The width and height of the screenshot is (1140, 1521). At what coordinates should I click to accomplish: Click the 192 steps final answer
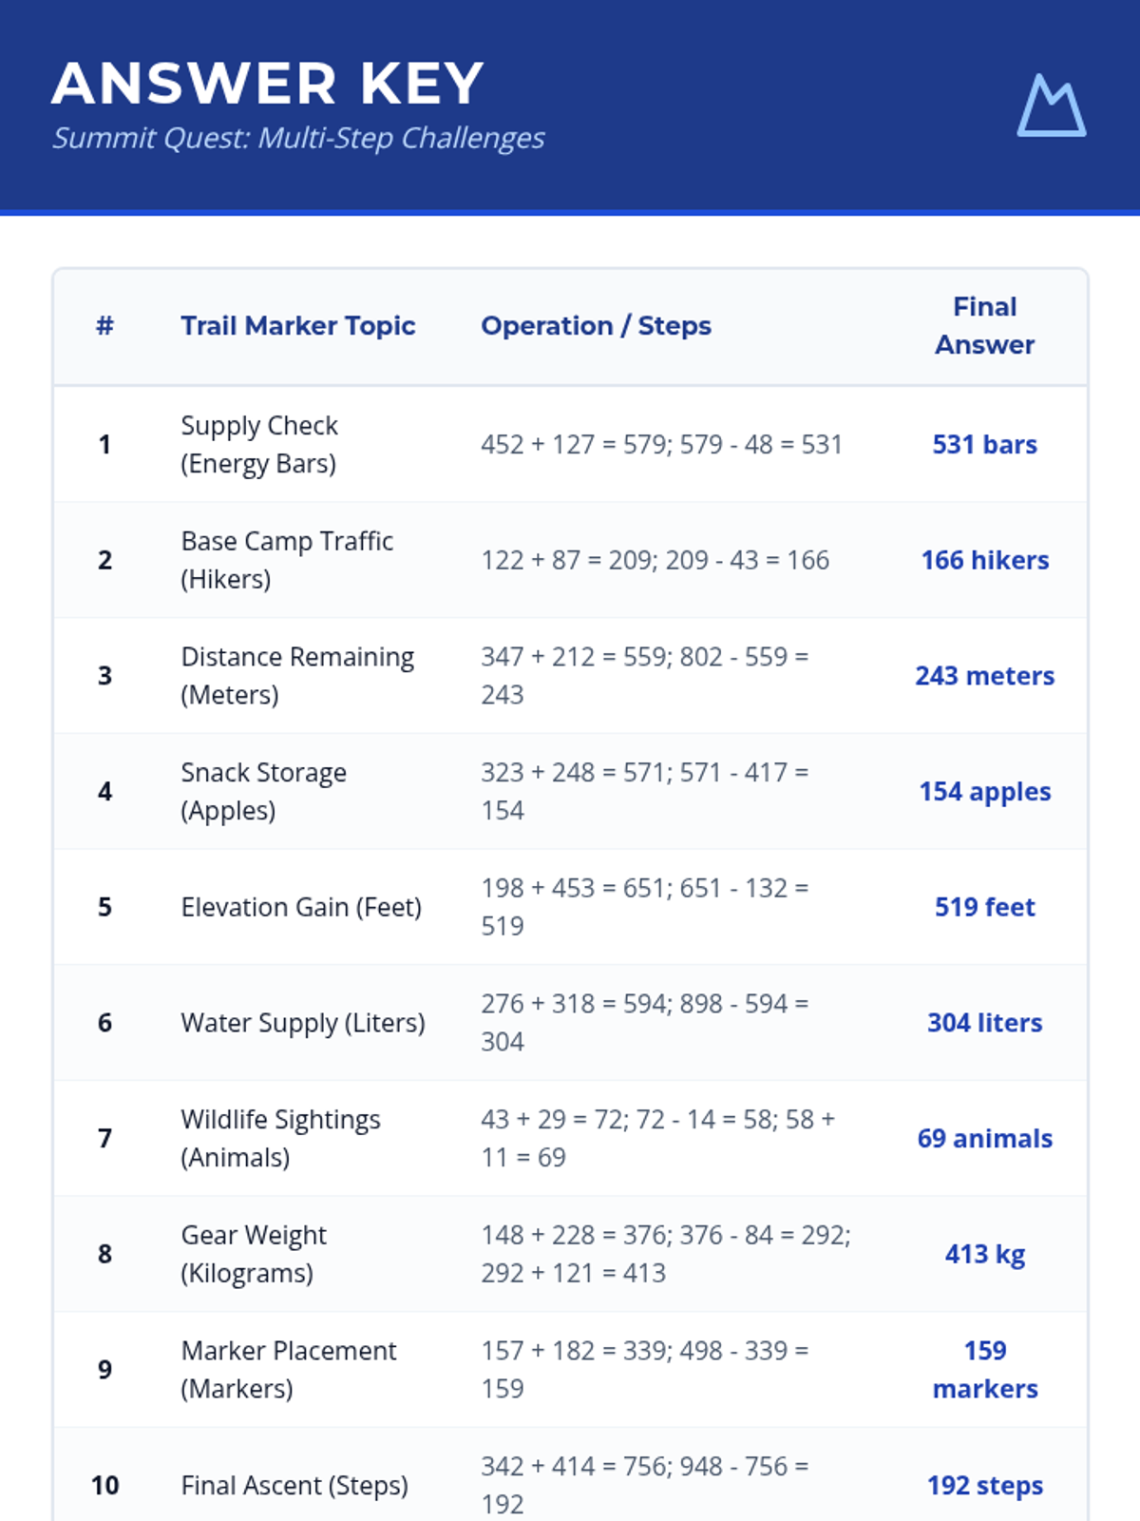click(x=985, y=1486)
